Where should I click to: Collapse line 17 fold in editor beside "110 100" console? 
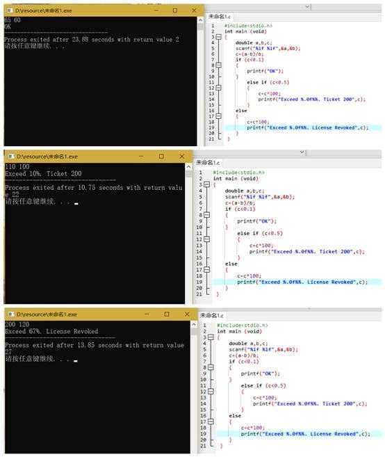(207, 270)
